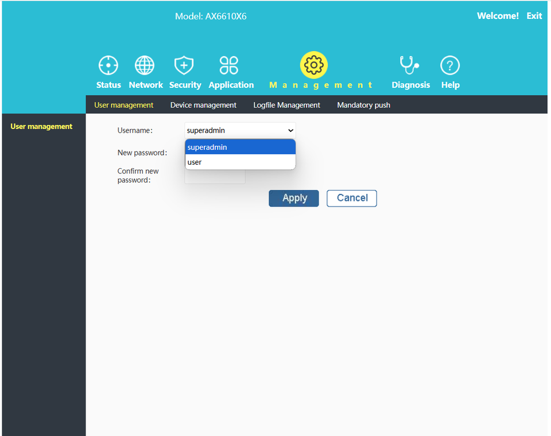Click the Exit link

[534, 16]
